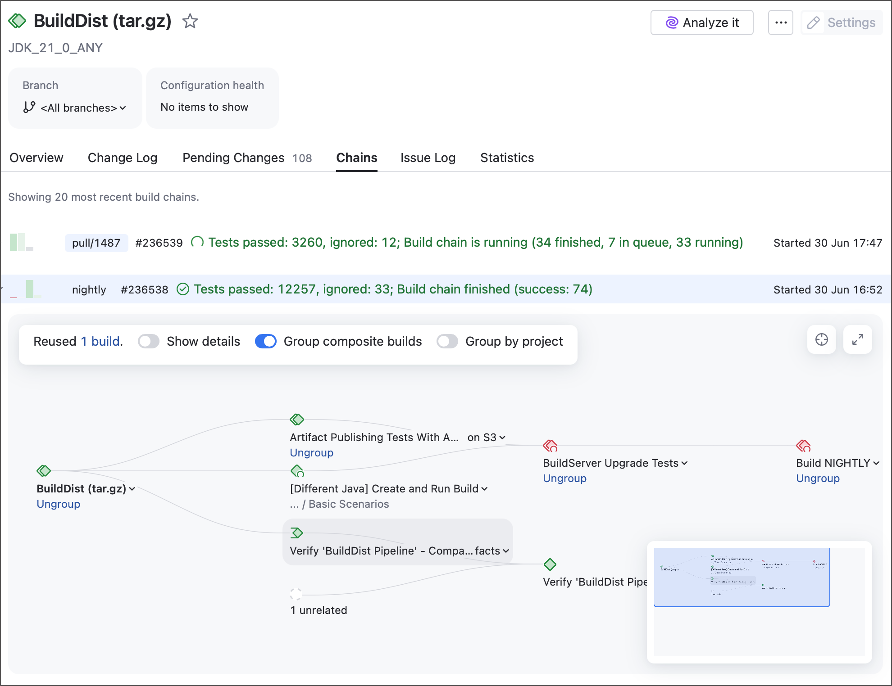
Task: Expand Build NIGHTLY node dropdown
Action: (x=876, y=463)
